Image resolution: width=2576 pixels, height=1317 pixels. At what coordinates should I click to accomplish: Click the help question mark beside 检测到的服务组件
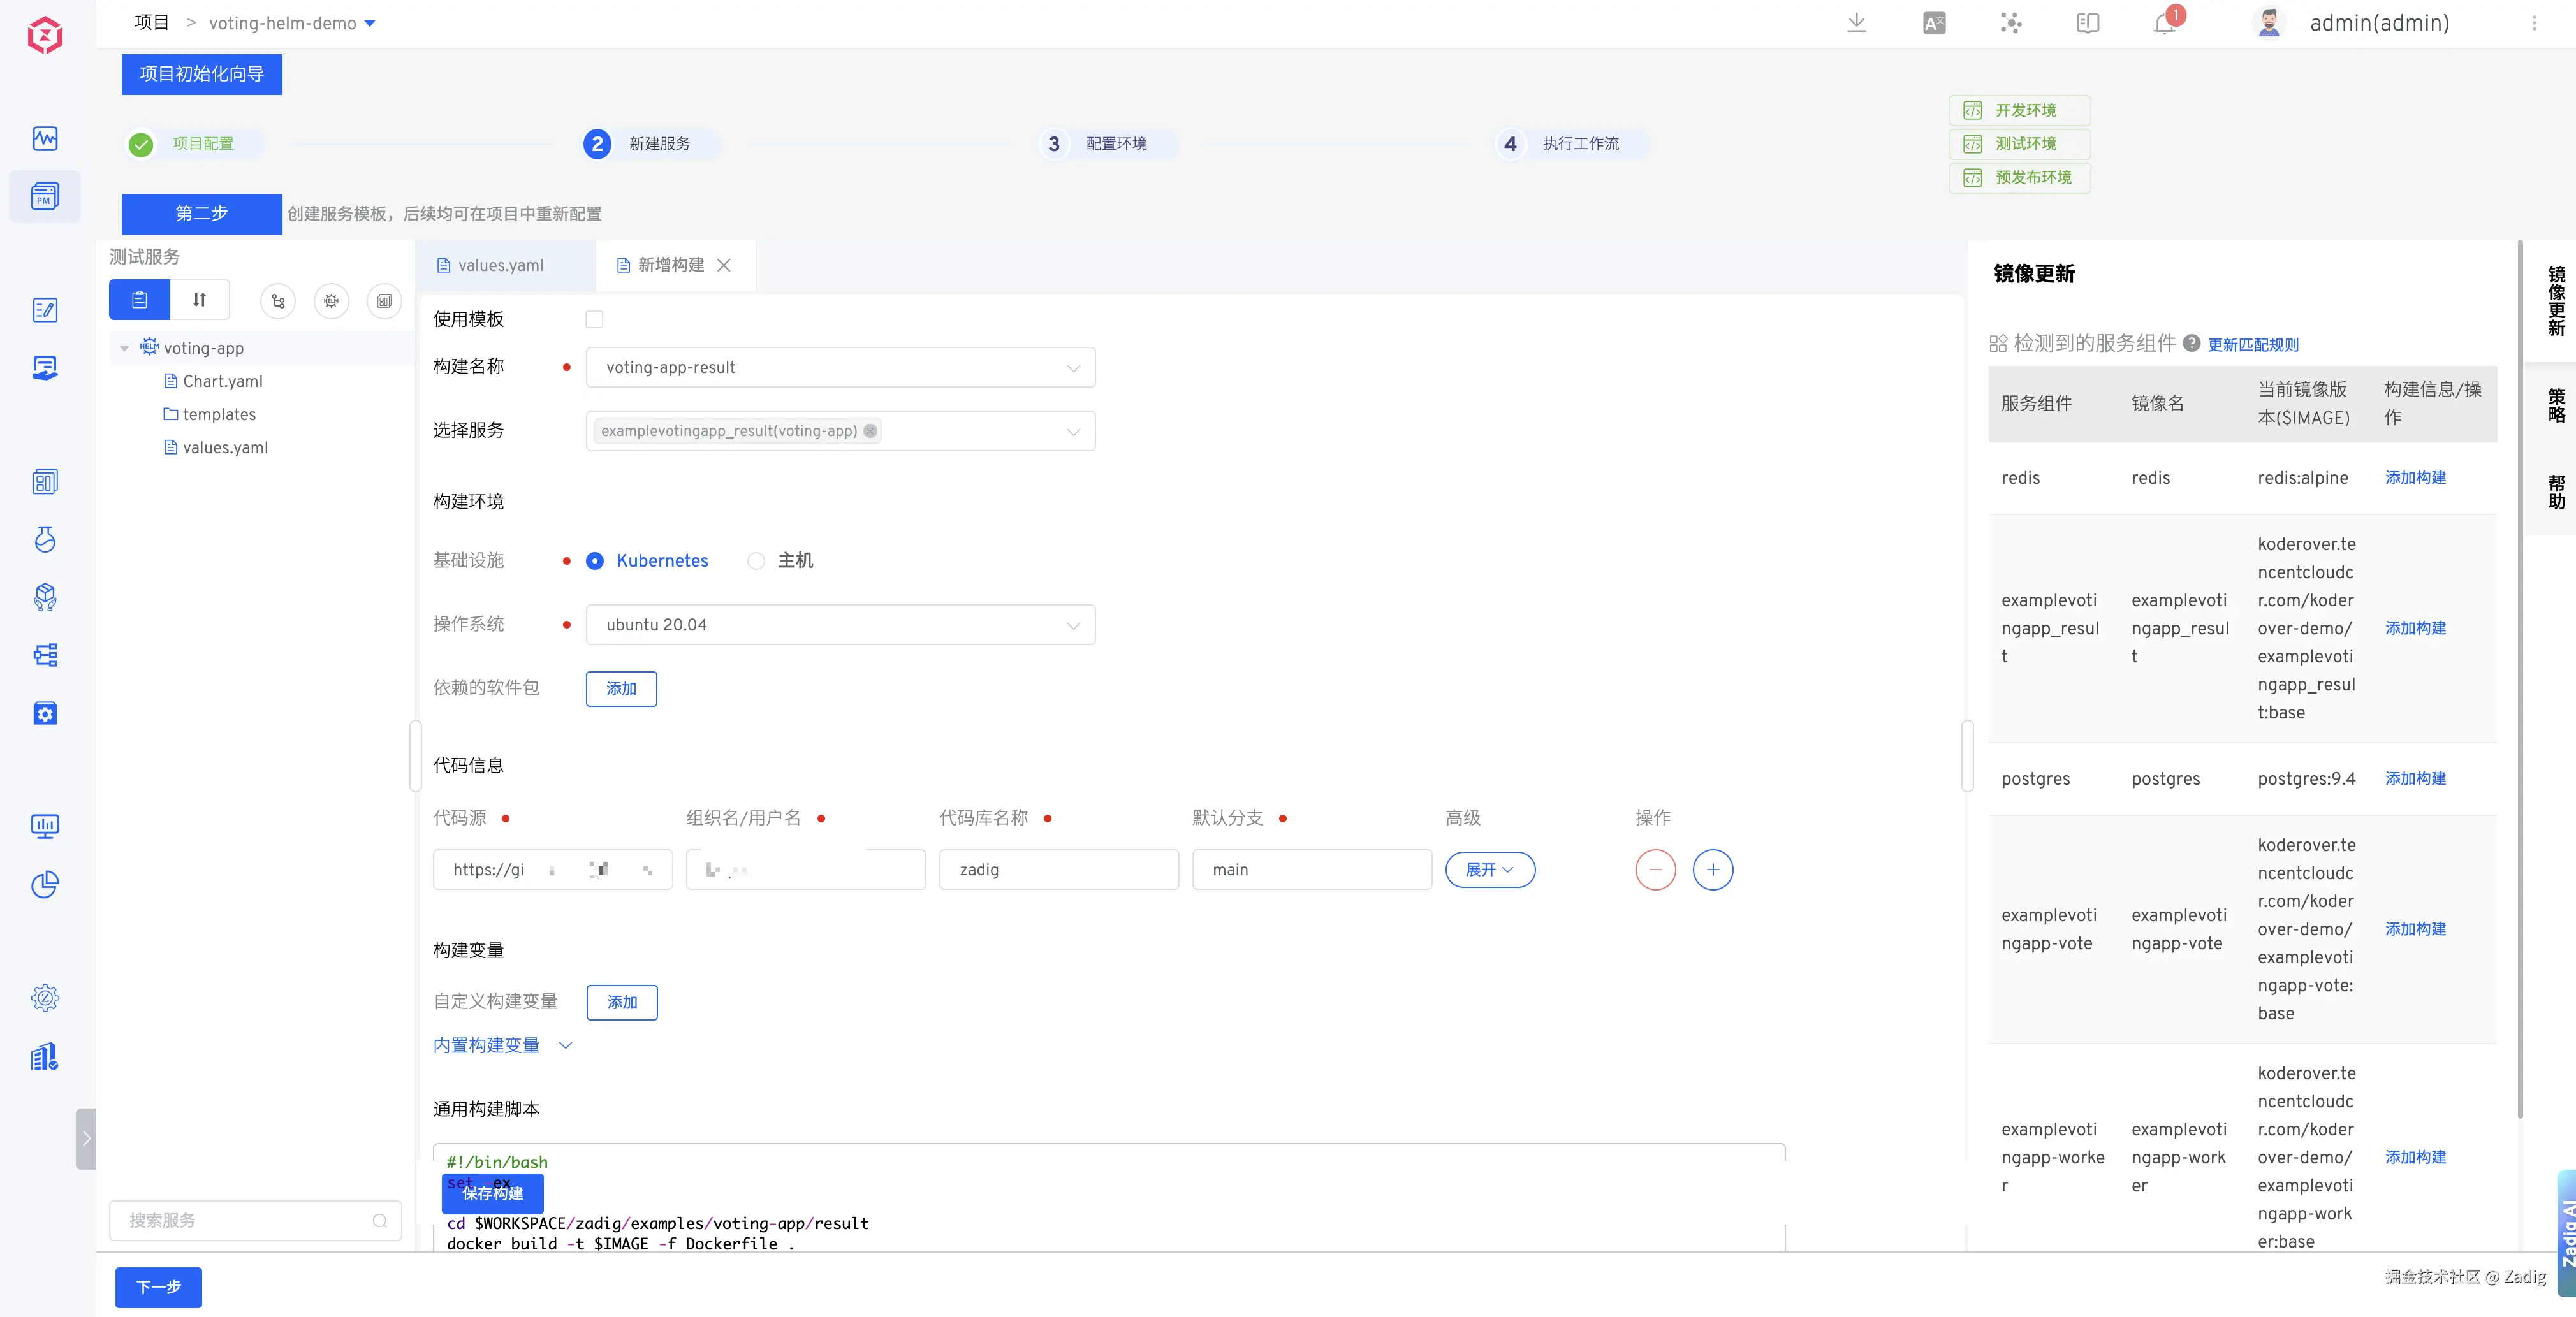point(2191,343)
